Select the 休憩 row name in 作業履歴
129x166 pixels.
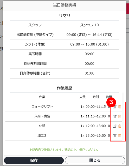pos(42,126)
